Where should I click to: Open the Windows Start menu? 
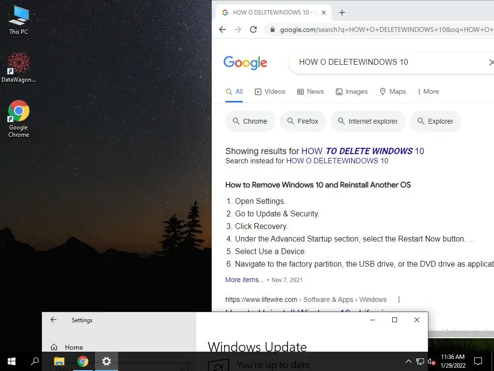12,361
